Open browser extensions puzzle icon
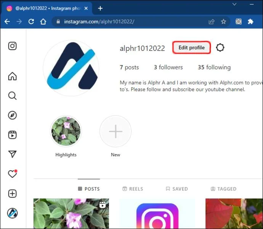This screenshot has height=229, width=263. coord(250,21)
